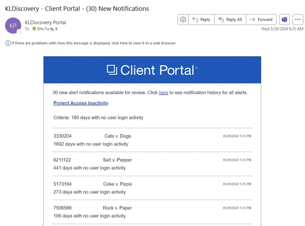Reply to the KLDiscovery Portal email
Screen dimensions: 305x226
(x=202, y=20)
